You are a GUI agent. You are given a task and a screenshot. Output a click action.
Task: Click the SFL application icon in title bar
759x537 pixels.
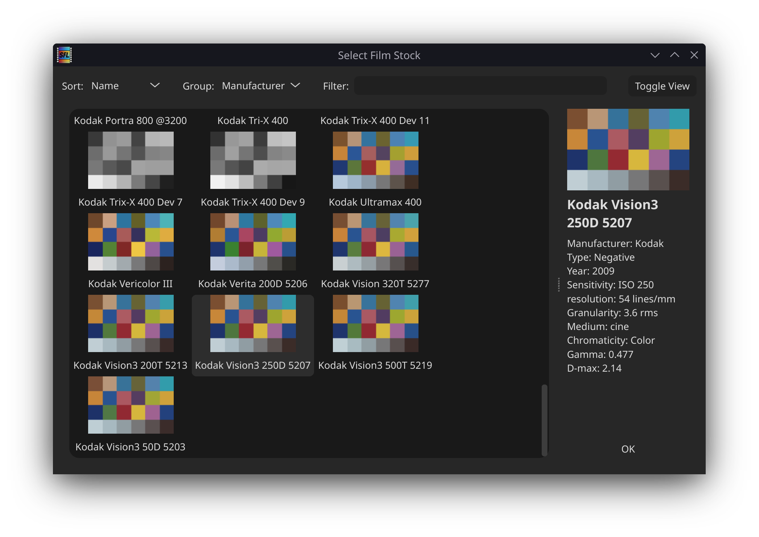(x=65, y=55)
